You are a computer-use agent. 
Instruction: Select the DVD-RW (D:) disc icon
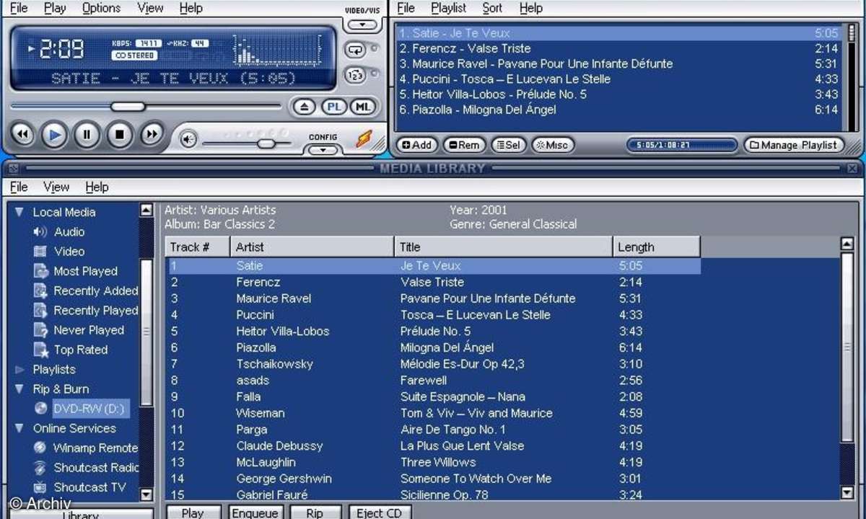click(x=40, y=409)
